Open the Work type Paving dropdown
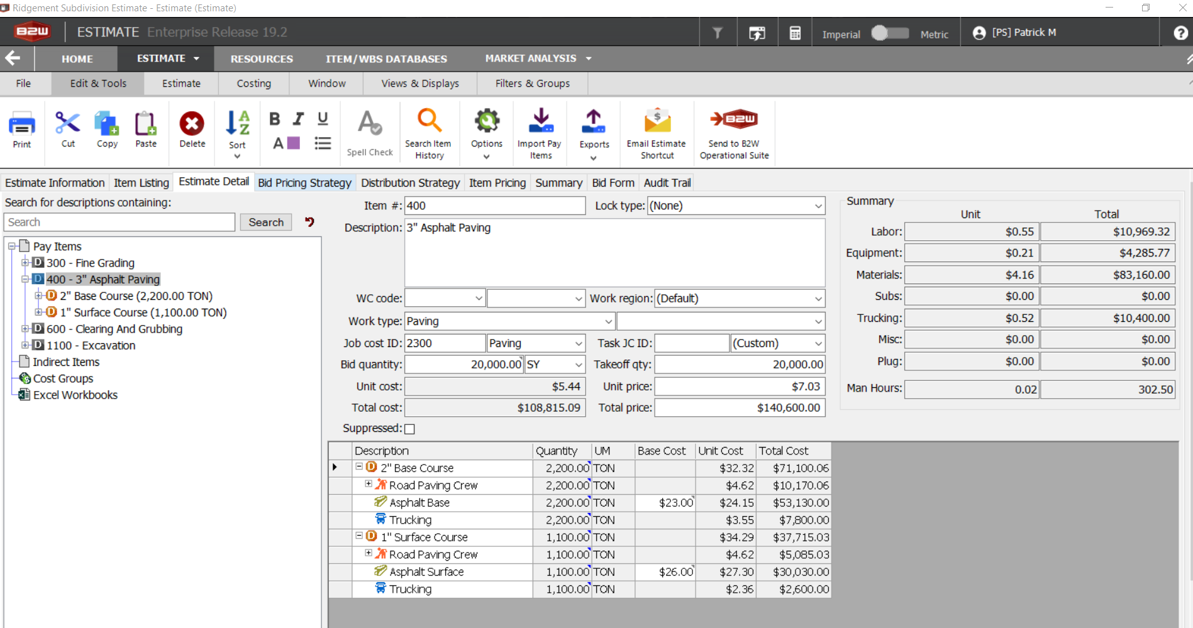1193x628 pixels. pos(608,321)
